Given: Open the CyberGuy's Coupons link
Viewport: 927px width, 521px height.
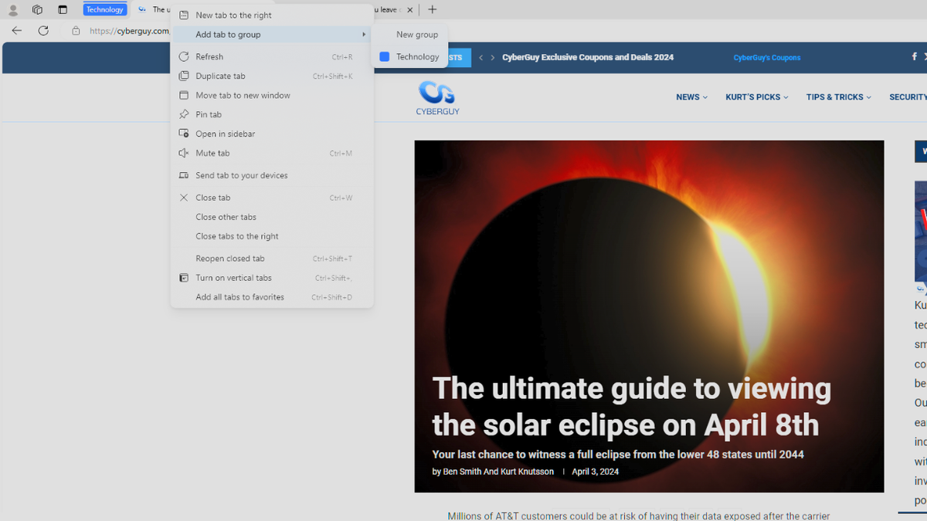Looking at the screenshot, I should [x=766, y=57].
